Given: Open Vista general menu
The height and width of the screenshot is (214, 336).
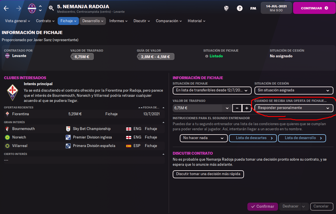Looking at the screenshot, I should click(x=18, y=21).
